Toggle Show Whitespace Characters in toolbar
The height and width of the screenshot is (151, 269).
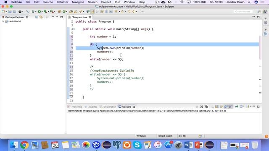point(111,12)
